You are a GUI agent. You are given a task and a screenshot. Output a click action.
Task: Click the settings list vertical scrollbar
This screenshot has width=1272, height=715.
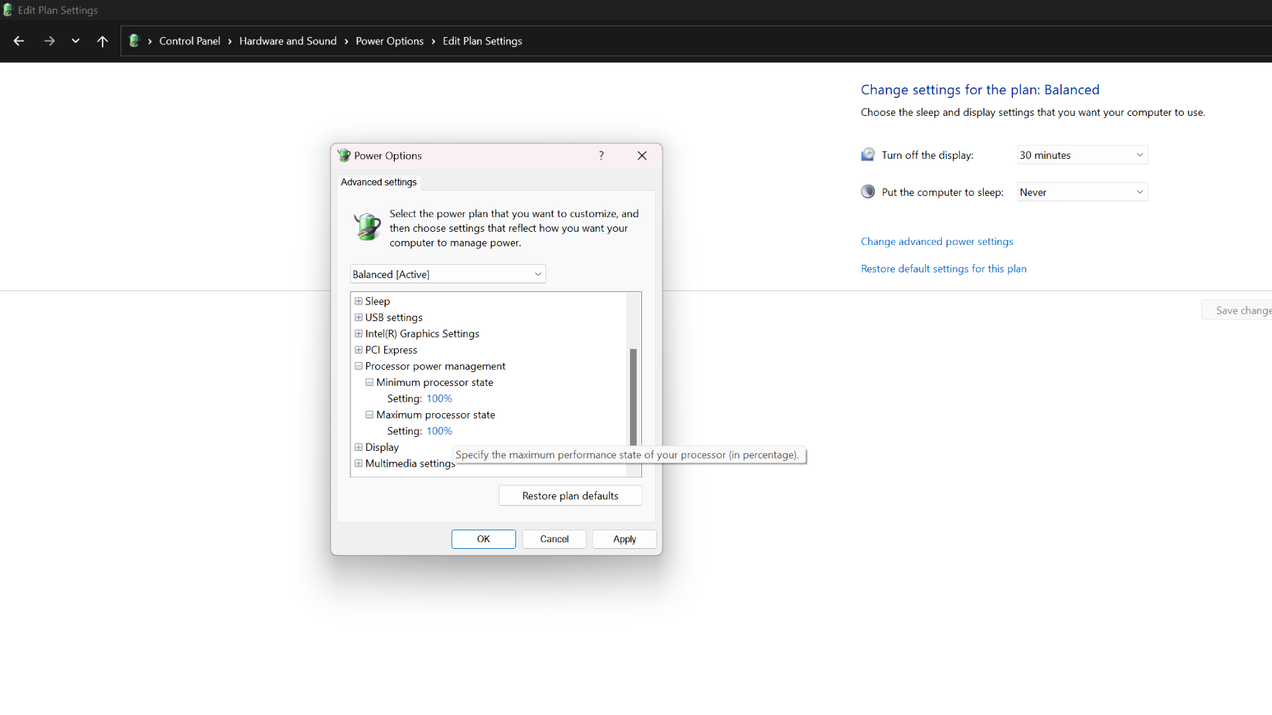[x=633, y=397]
